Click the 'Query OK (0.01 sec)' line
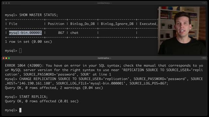 pos(42,101)
